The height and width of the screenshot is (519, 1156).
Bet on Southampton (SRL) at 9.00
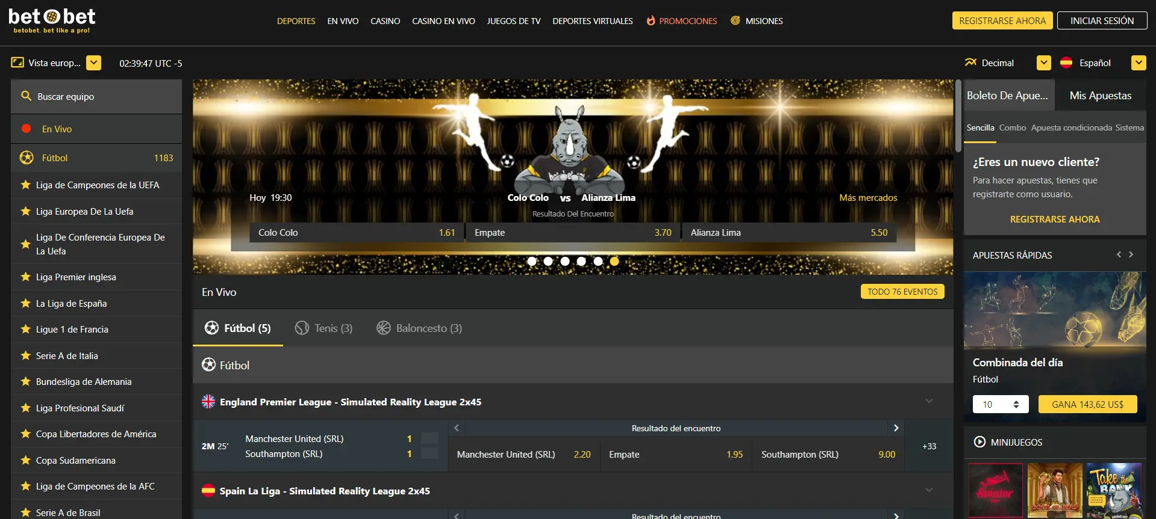point(828,454)
